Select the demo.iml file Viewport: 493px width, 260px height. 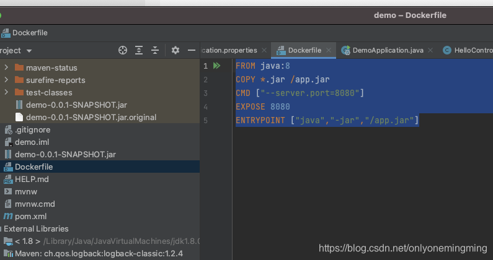[x=32, y=142]
